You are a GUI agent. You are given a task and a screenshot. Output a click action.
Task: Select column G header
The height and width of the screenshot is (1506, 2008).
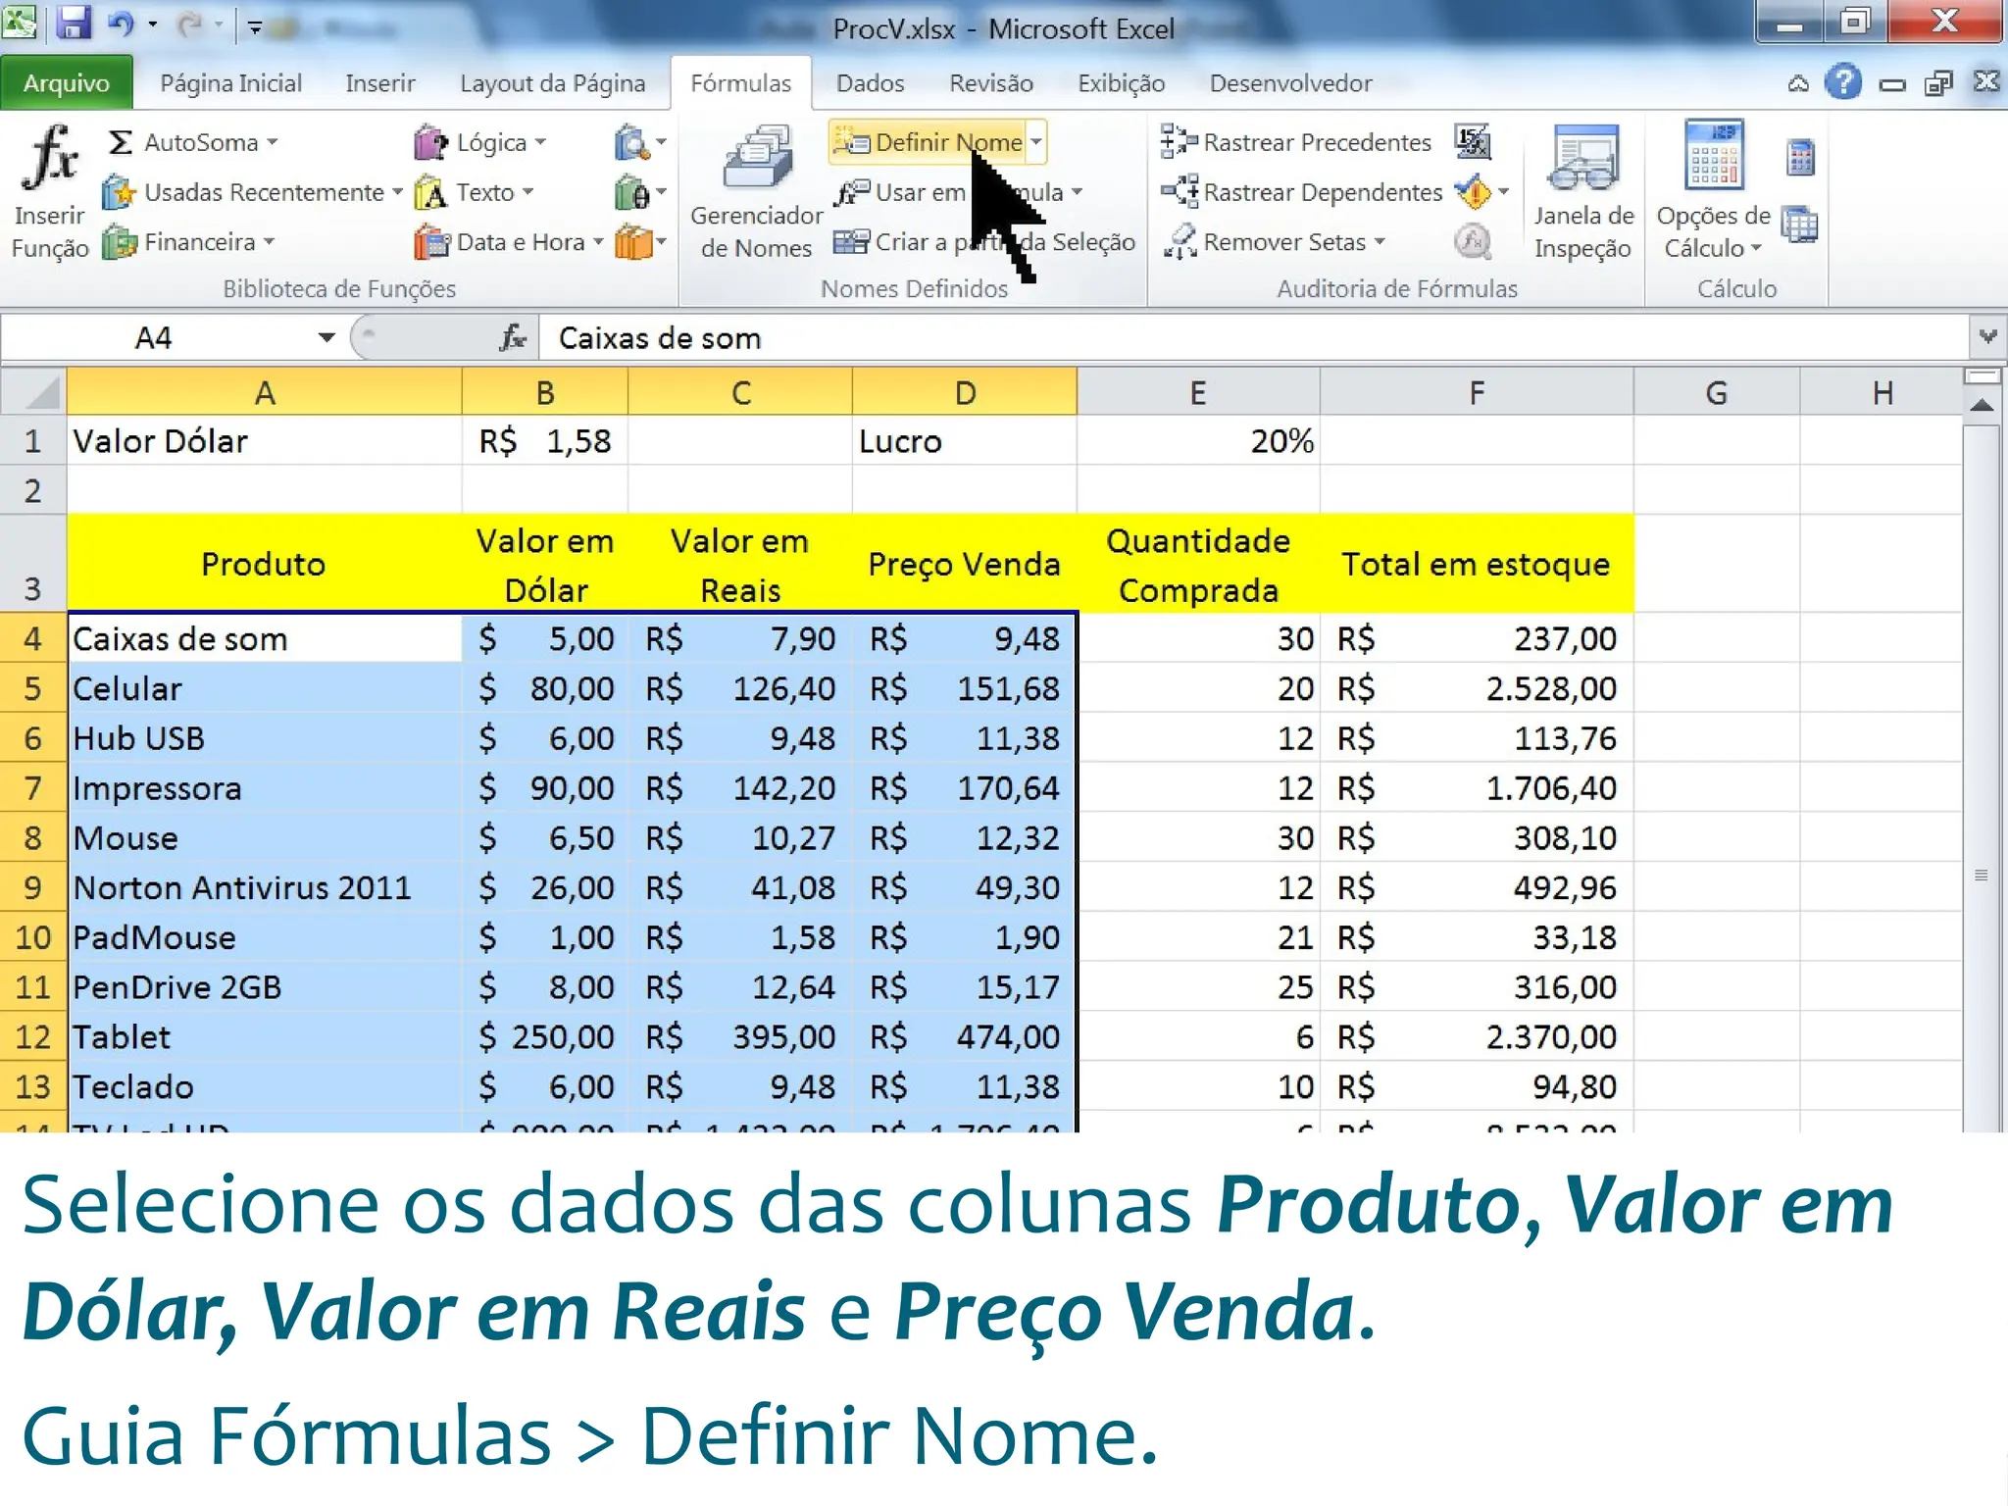1717,393
